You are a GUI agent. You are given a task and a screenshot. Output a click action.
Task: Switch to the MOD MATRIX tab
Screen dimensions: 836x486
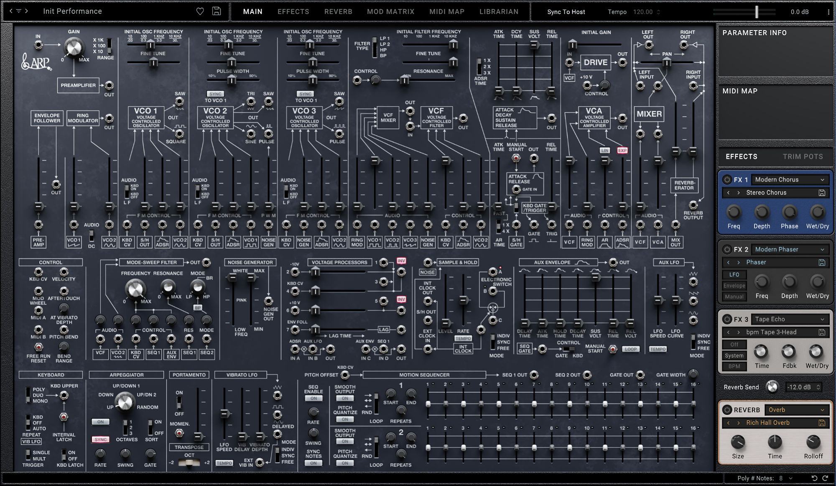[390, 12]
